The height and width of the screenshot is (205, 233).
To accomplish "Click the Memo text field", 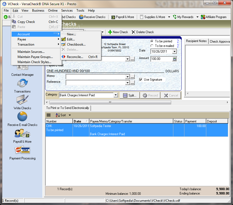I will tap(96, 77).
